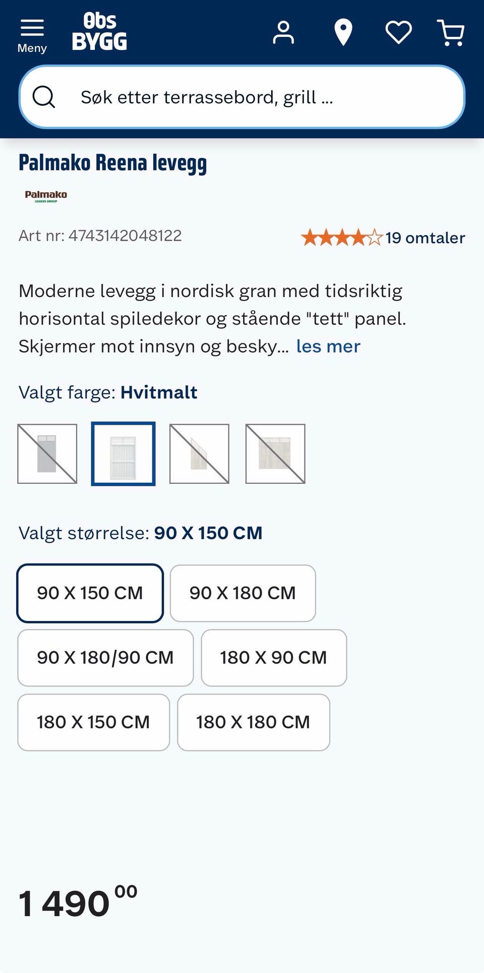This screenshot has height=973, width=484.
Task: Focus the search field for terrassebord, grill
Action: (x=242, y=97)
